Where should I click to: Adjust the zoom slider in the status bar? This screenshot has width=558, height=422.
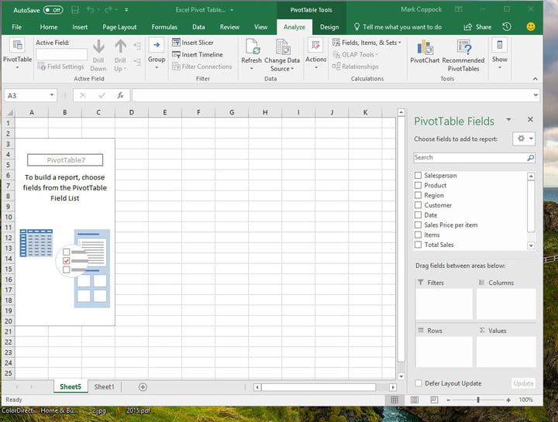pos(478,400)
